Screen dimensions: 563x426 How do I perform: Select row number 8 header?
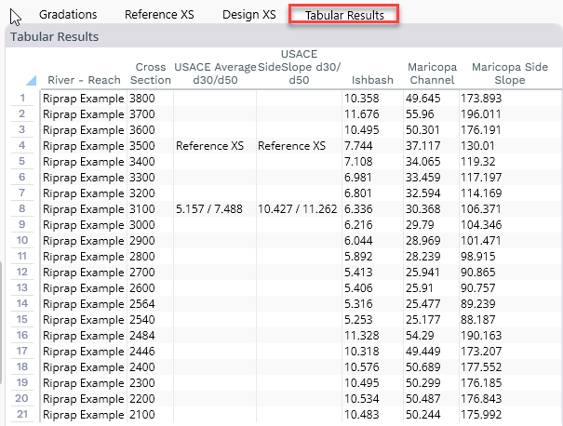[22, 209]
